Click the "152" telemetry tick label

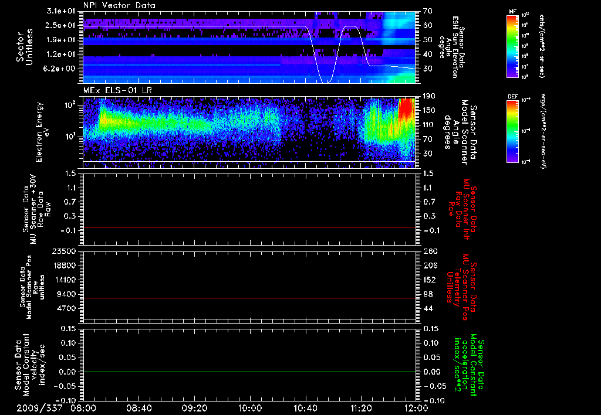430,280
